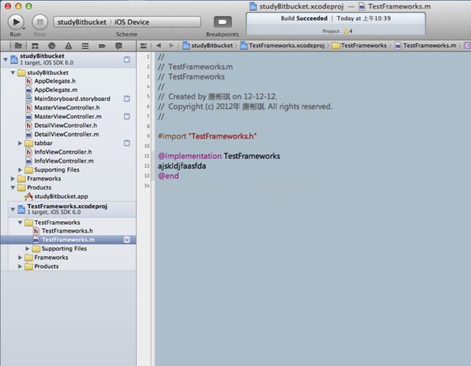Collapse the TestFrameworks.xcodeproj project
Viewport: 471px width, 366px height.
[13, 209]
